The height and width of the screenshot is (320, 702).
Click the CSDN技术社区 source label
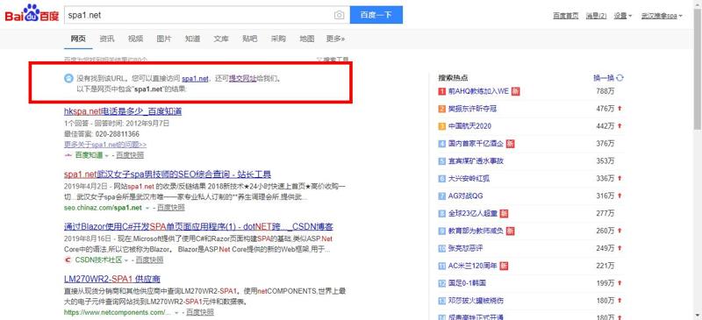click(x=98, y=260)
